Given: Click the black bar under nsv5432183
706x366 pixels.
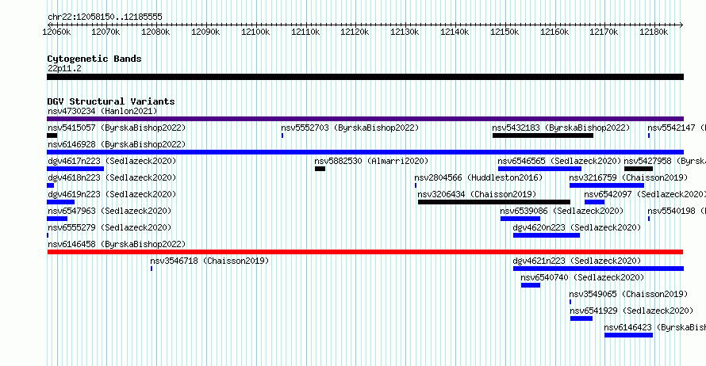Looking at the screenshot, I should (543, 135).
